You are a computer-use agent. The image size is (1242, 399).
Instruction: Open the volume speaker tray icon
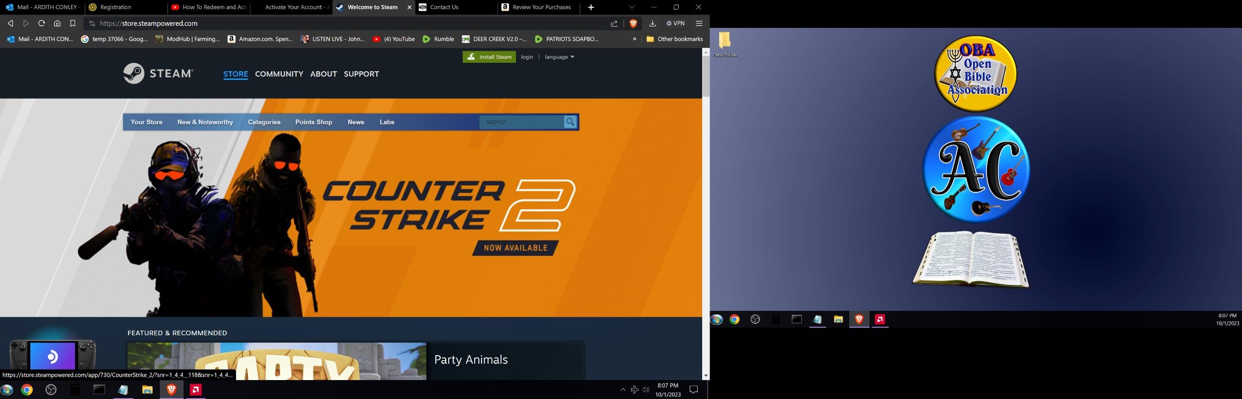coord(646,390)
